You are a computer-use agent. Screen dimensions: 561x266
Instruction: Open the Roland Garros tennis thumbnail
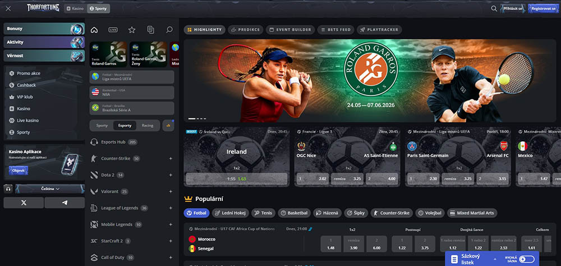(108, 54)
